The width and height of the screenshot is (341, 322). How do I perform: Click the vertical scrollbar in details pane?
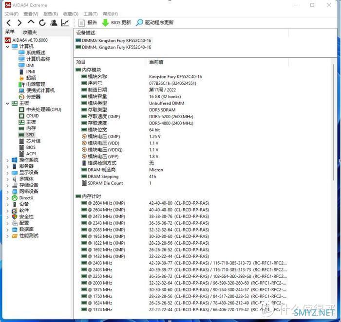[334, 122]
